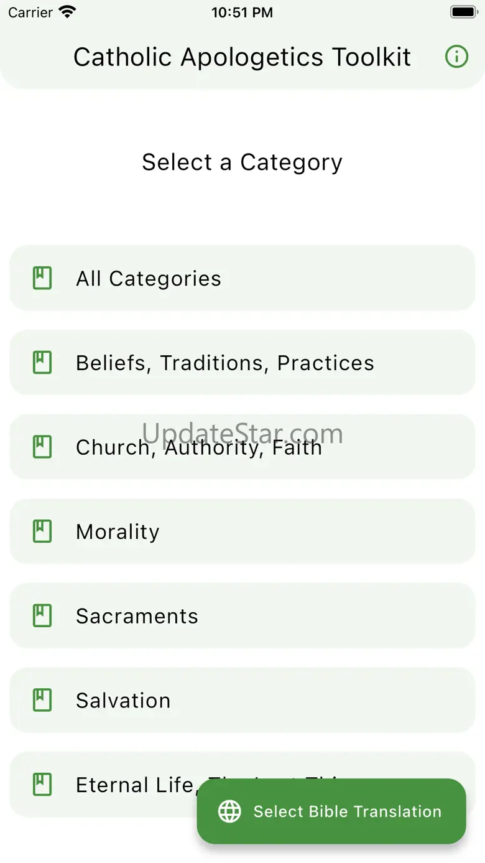
Task: Click the globe icon for Bible translation
Action: click(229, 811)
